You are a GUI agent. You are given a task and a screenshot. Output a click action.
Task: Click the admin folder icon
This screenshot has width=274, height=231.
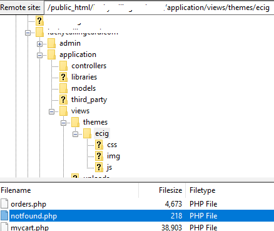(x=51, y=43)
